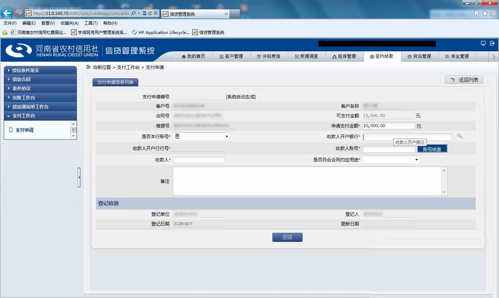
Task: Click the address bar search magnifier icon
Action: (133, 13)
